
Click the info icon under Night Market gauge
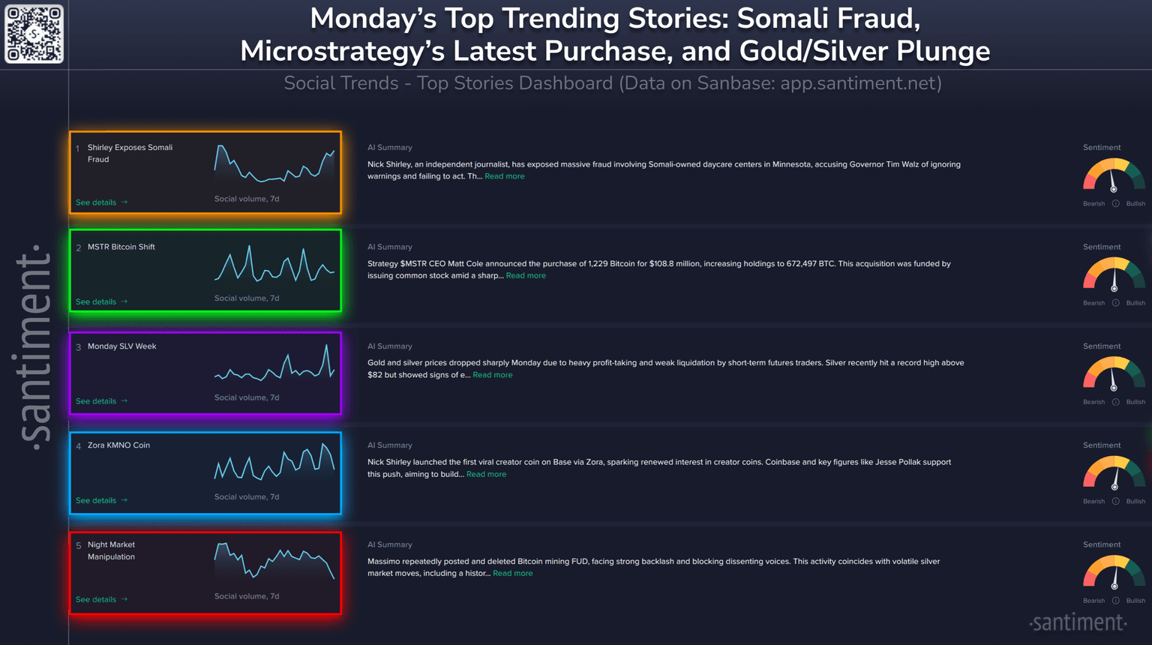[x=1115, y=601]
